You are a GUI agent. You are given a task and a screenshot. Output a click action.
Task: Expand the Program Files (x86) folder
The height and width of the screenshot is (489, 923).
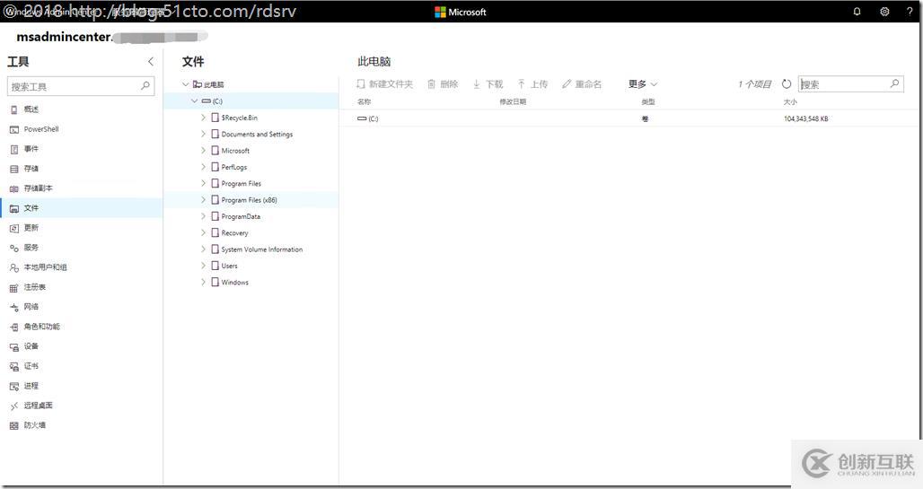click(204, 200)
